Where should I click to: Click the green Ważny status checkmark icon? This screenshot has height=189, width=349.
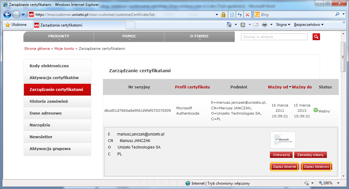click(x=315, y=110)
